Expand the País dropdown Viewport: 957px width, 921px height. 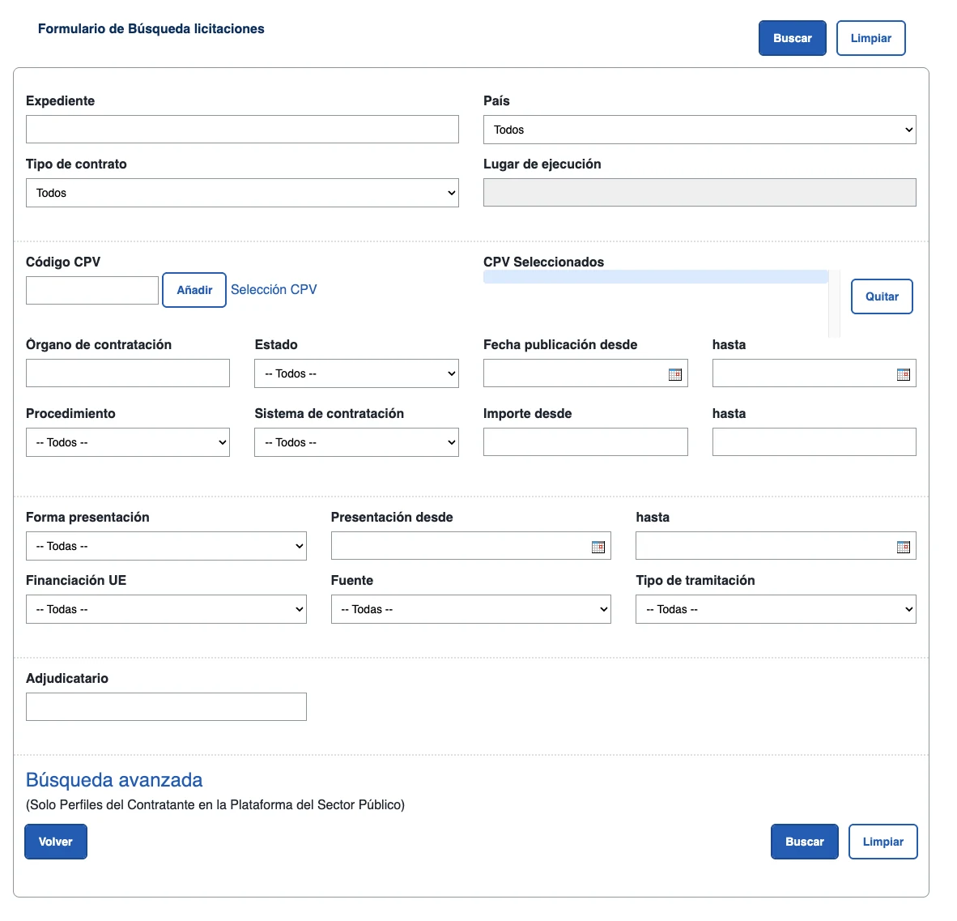click(x=700, y=130)
